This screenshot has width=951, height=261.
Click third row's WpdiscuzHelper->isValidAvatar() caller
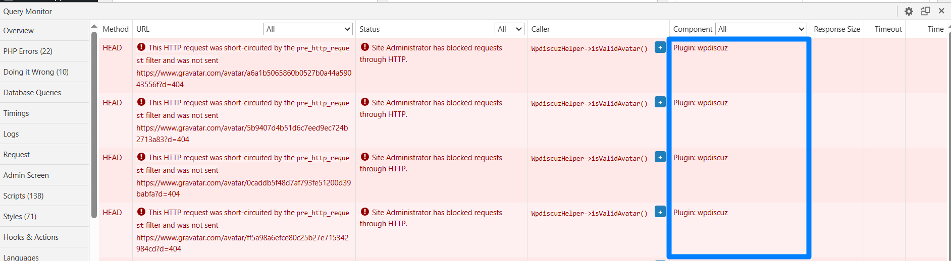pyautogui.click(x=589, y=159)
